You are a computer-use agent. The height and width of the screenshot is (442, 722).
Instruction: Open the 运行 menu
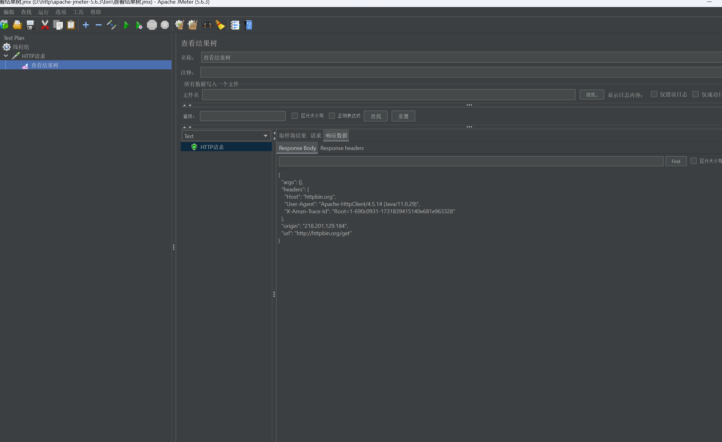(x=43, y=12)
